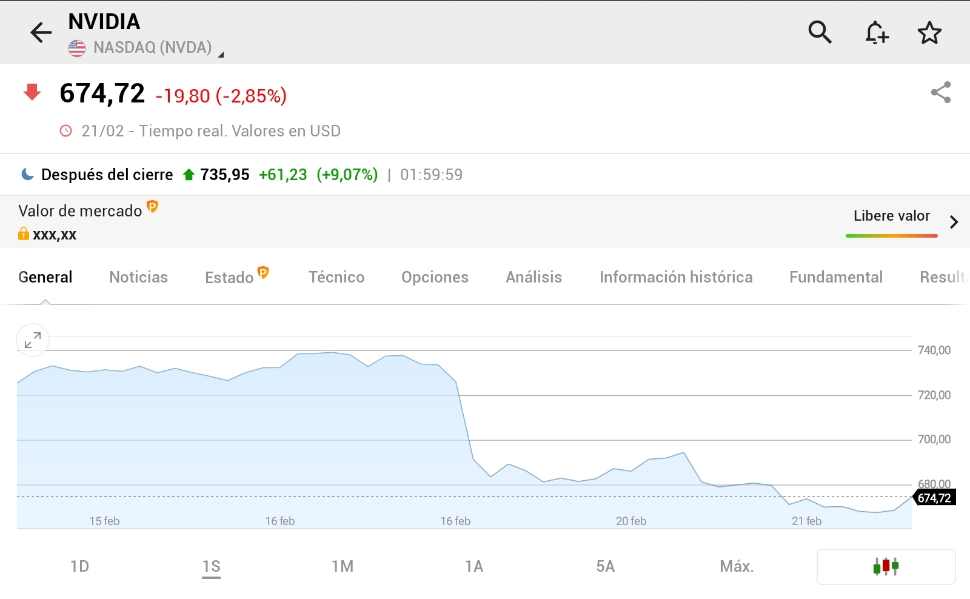Tap the 15 feb date on chart axis

tap(104, 521)
